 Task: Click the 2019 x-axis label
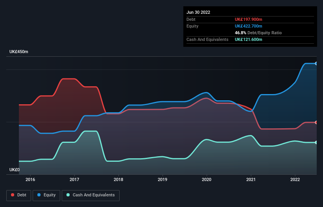(x=162, y=179)
